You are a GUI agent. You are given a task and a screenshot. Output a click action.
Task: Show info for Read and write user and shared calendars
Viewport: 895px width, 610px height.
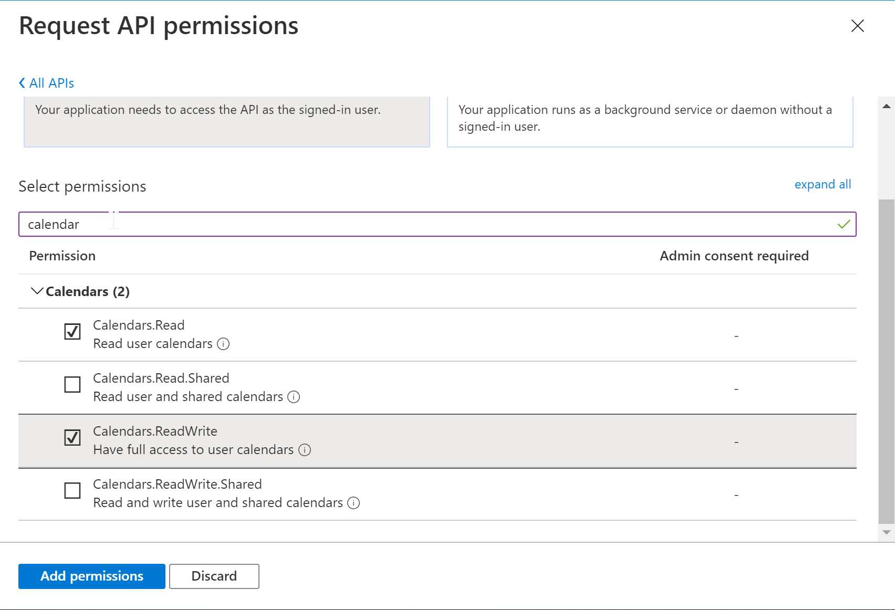[353, 503]
